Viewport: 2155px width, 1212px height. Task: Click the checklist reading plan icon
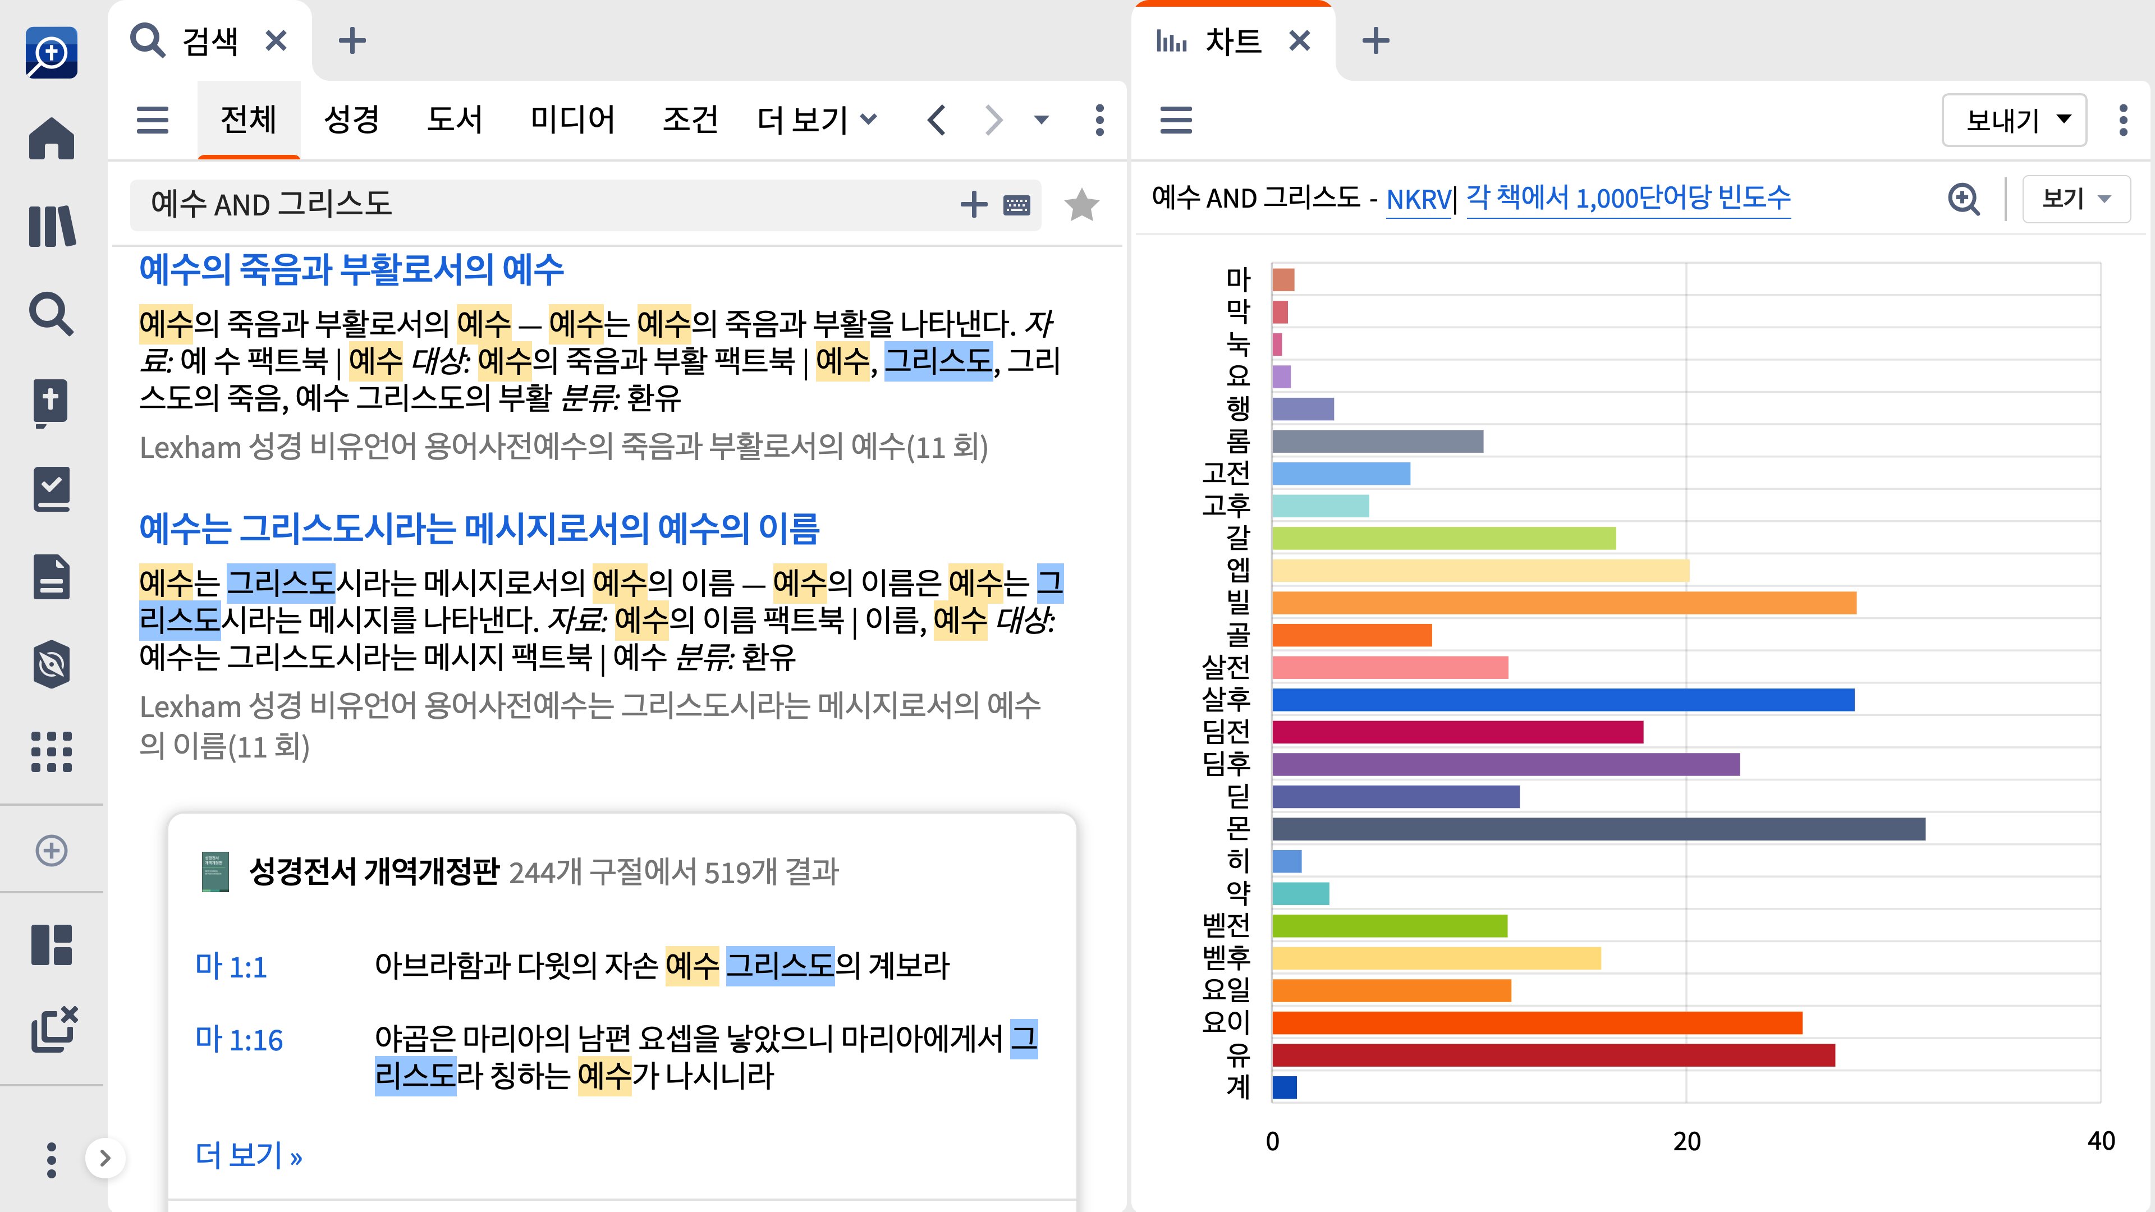coord(52,489)
